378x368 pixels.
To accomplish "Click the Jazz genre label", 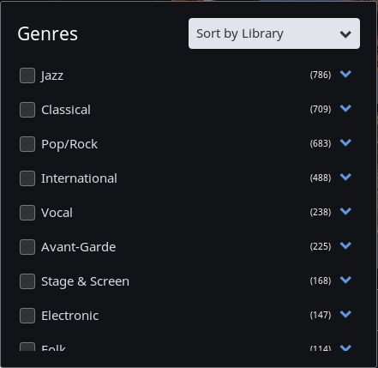I will 52,75.
